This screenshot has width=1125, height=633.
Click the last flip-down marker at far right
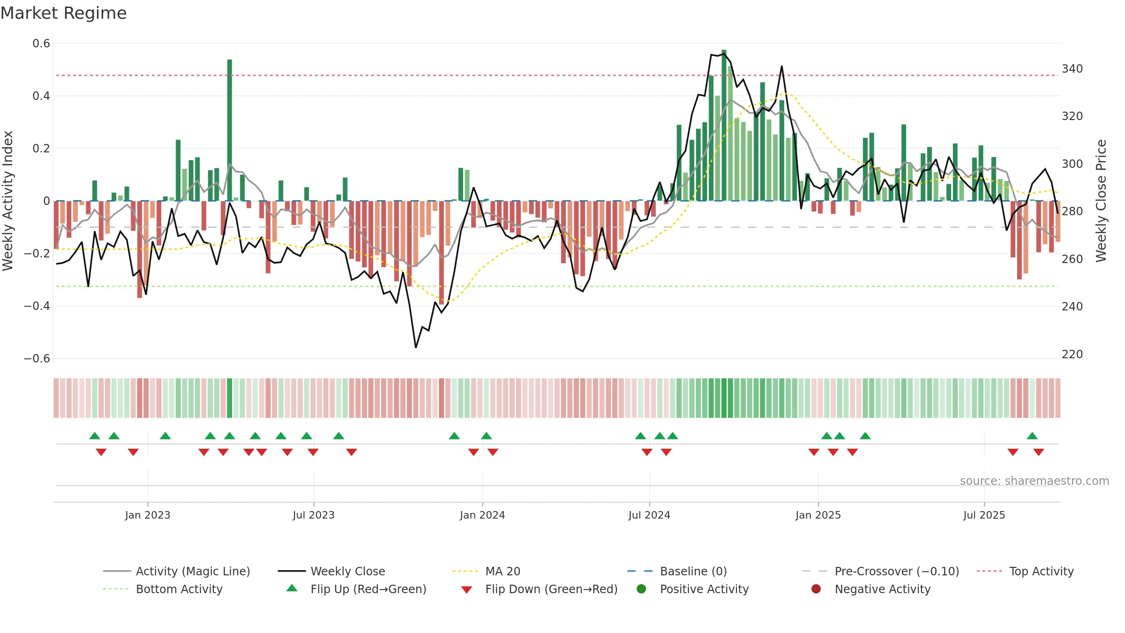point(1038,452)
